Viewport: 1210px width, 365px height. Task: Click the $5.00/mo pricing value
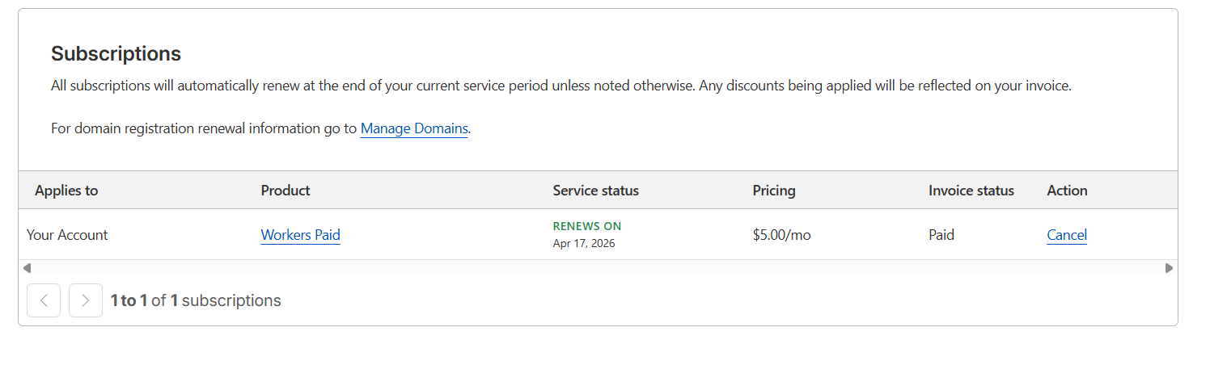coord(781,235)
